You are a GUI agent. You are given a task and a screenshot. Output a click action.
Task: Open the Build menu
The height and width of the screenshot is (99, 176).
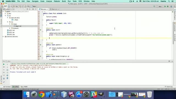pos(64,1)
